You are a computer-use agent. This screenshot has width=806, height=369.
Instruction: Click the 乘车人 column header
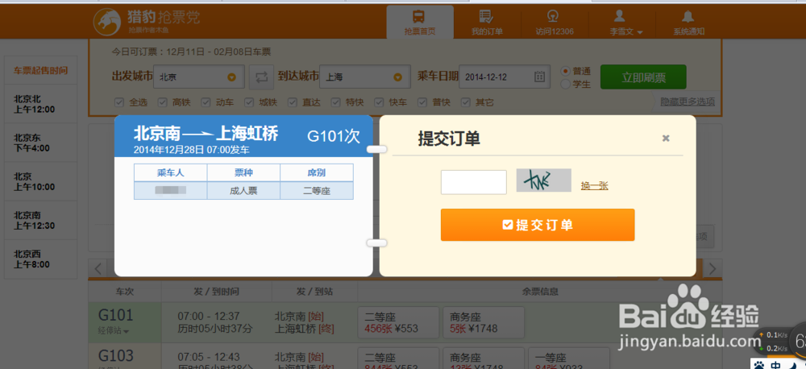coord(171,172)
